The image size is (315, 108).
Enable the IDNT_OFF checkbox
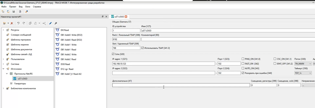(x=275, y=64)
